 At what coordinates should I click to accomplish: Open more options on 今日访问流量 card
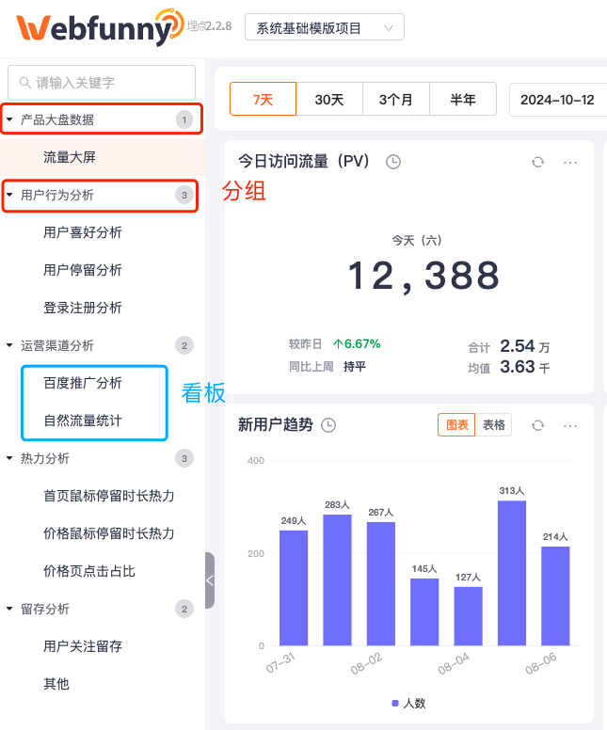[570, 163]
